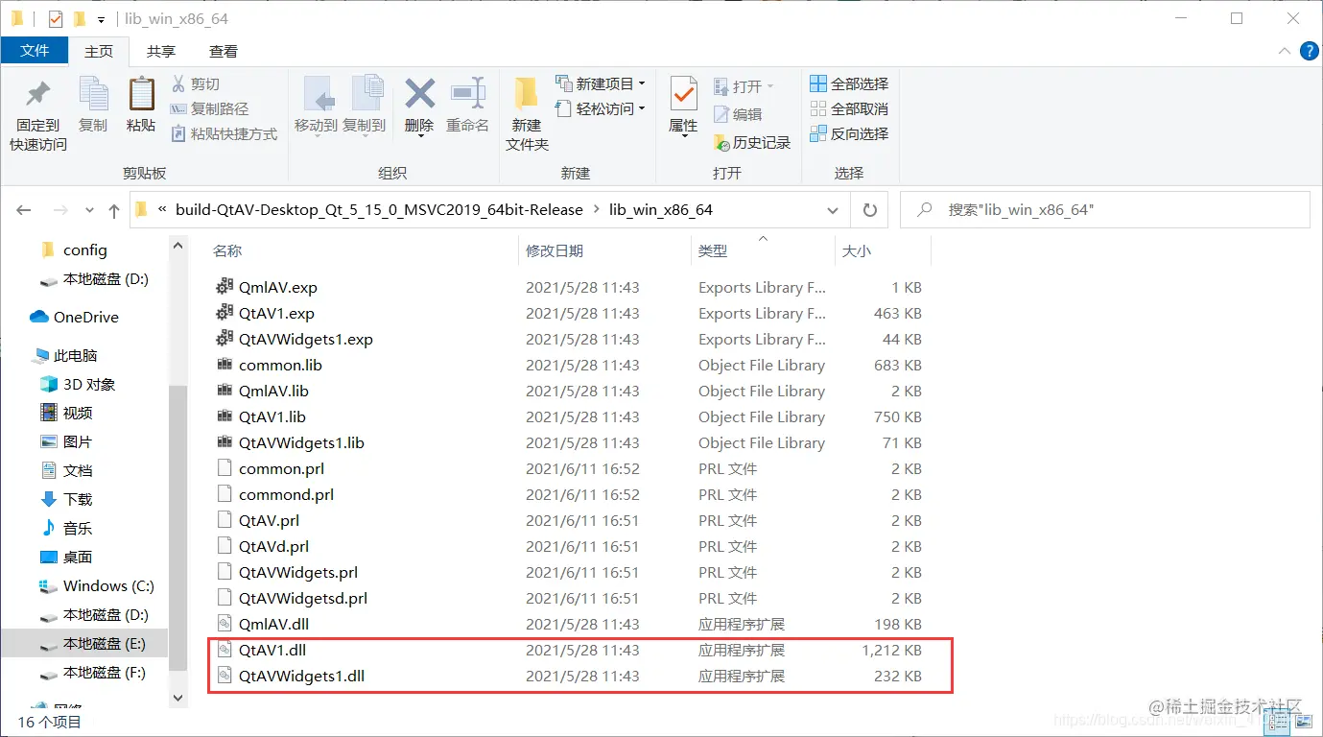Viewport: 1323px width, 737px height.
Task: Click the History (历史记录) icon
Action: [752, 139]
